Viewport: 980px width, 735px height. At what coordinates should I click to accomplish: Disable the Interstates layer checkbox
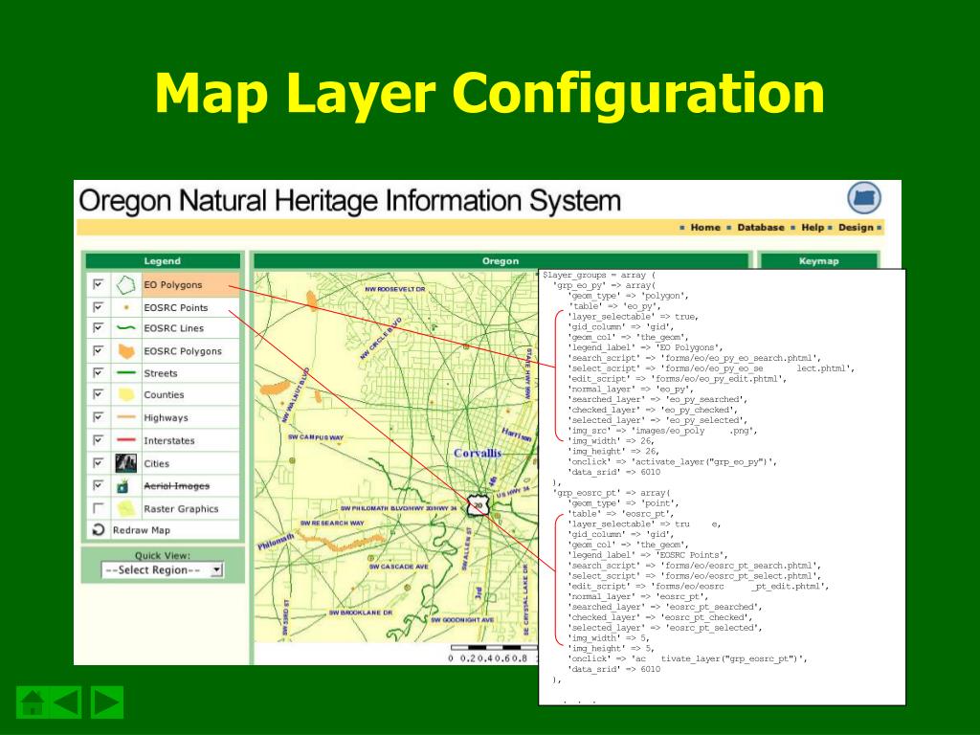(99, 440)
